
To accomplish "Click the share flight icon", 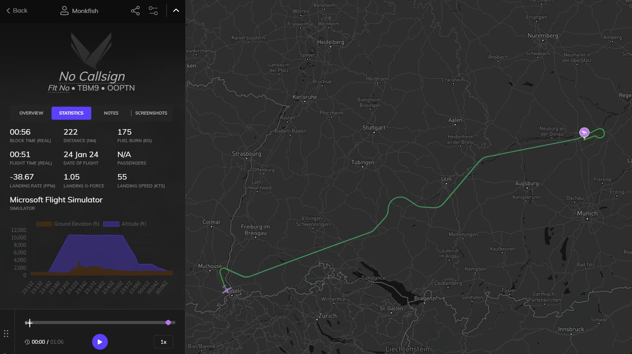I will (135, 11).
